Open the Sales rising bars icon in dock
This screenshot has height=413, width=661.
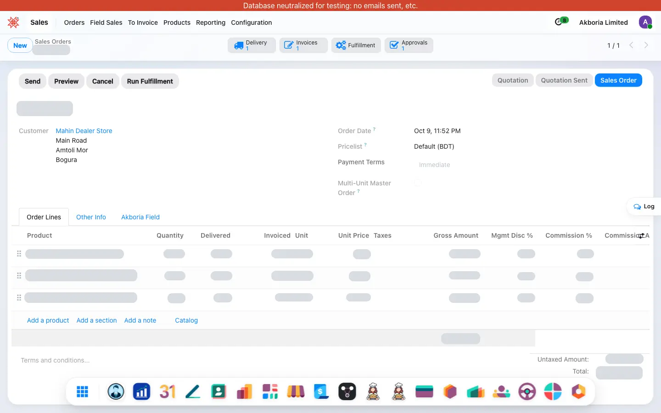244,391
